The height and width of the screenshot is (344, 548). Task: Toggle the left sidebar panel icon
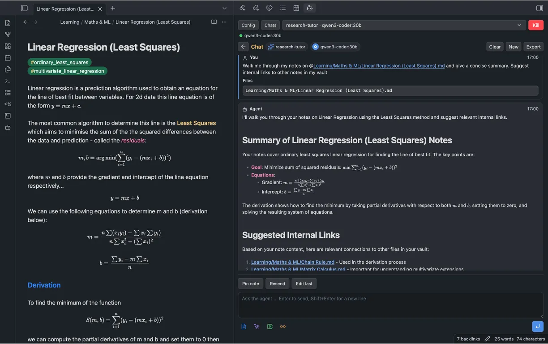[x=24, y=8]
